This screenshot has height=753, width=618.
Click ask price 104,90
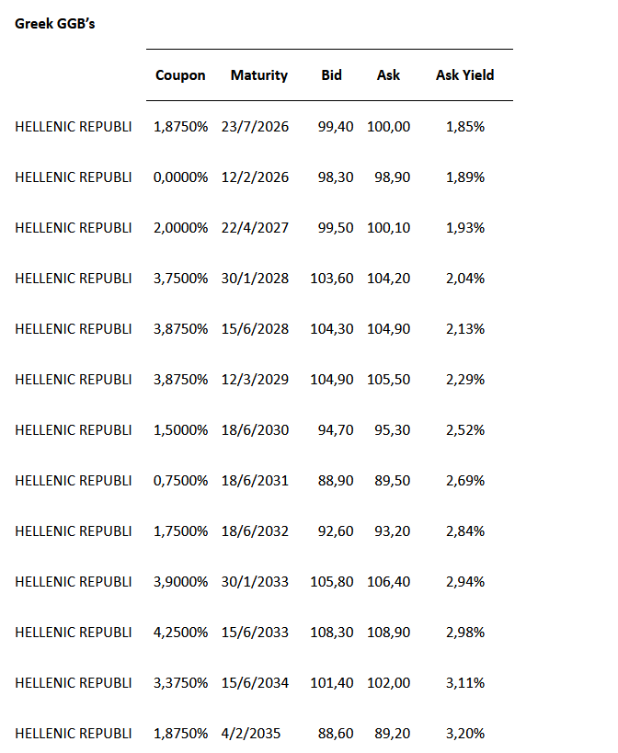[x=388, y=328]
